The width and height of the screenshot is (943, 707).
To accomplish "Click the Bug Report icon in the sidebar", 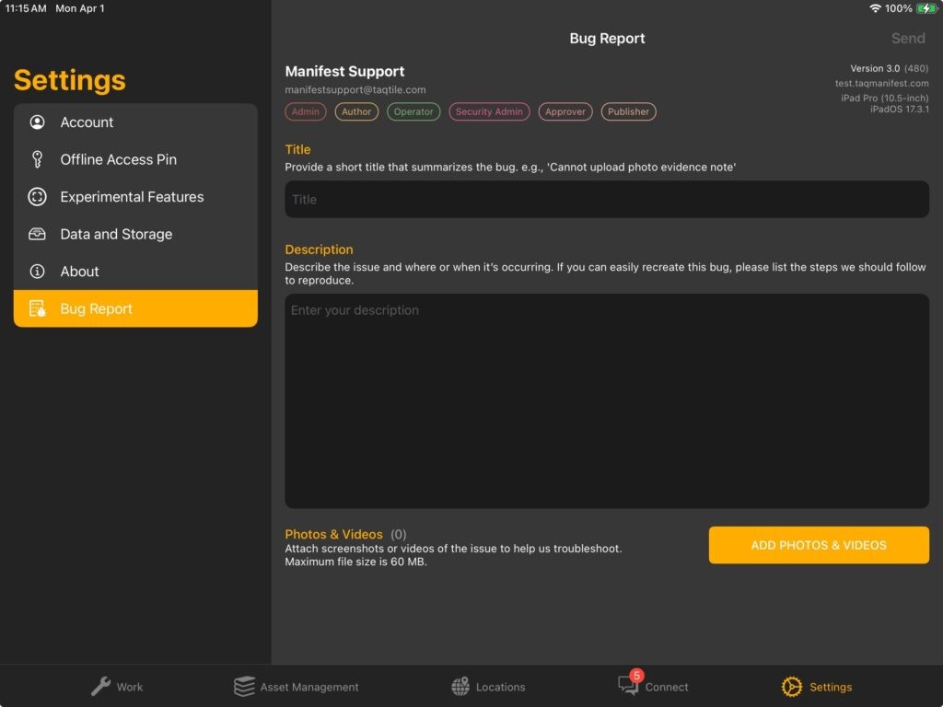I will [37, 308].
